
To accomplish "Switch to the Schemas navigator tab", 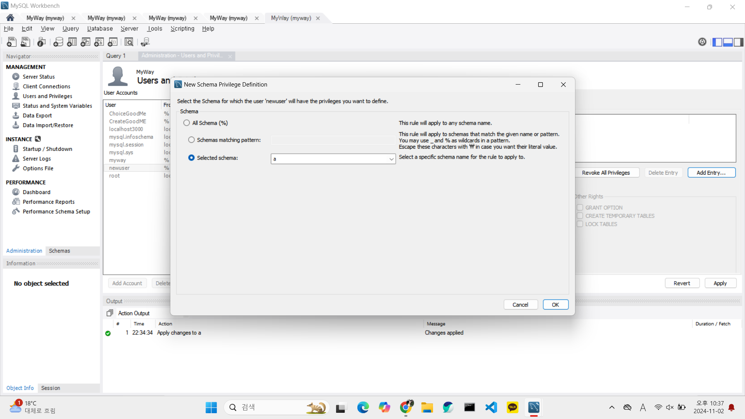I will (x=59, y=251).
